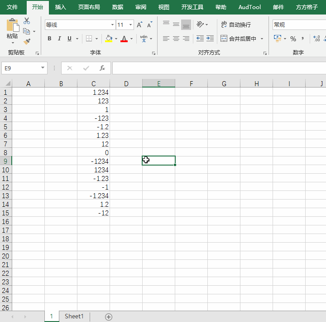
Task: Select column C header
Action: pos(94,83)
